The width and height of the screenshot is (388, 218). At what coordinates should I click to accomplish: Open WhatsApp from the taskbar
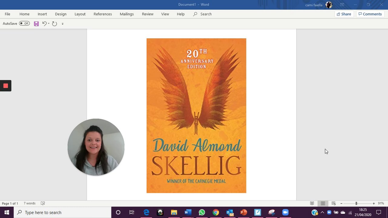click(202, 212)
